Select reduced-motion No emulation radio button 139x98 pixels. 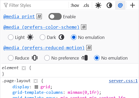click(97, 58)
